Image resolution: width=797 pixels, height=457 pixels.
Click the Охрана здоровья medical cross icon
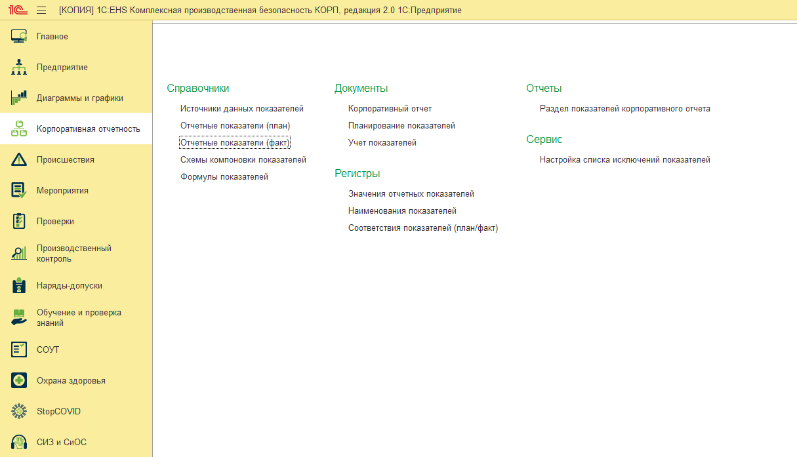19,381
